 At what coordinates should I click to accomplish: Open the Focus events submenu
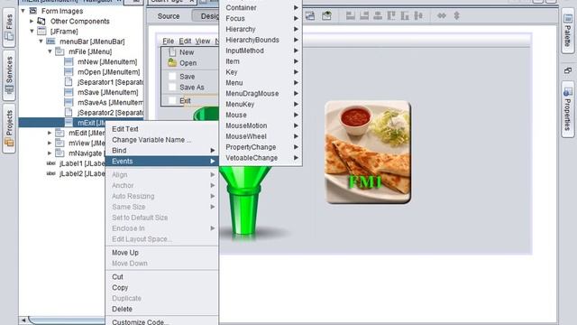[x=261, y=18]
